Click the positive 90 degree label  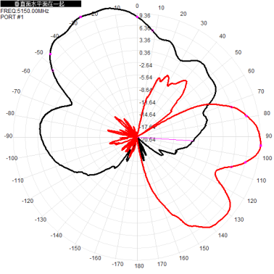(269, 136)
